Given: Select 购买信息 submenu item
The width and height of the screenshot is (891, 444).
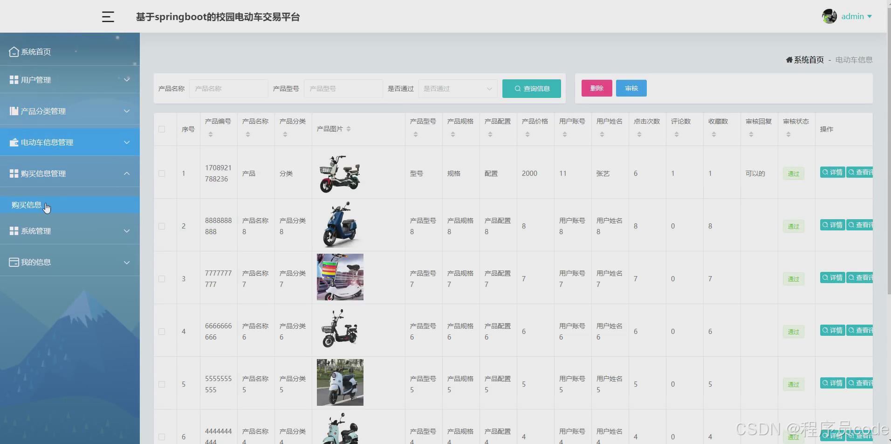Looking at the screenshot, I should coord(70,205).
